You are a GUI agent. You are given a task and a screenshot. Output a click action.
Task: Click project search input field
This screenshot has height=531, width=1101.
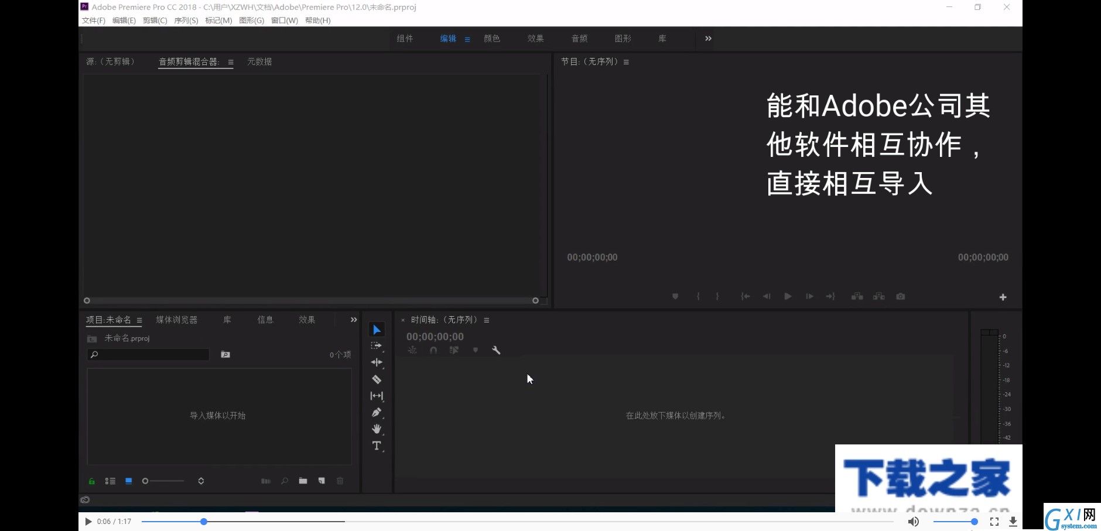(148, 354)
